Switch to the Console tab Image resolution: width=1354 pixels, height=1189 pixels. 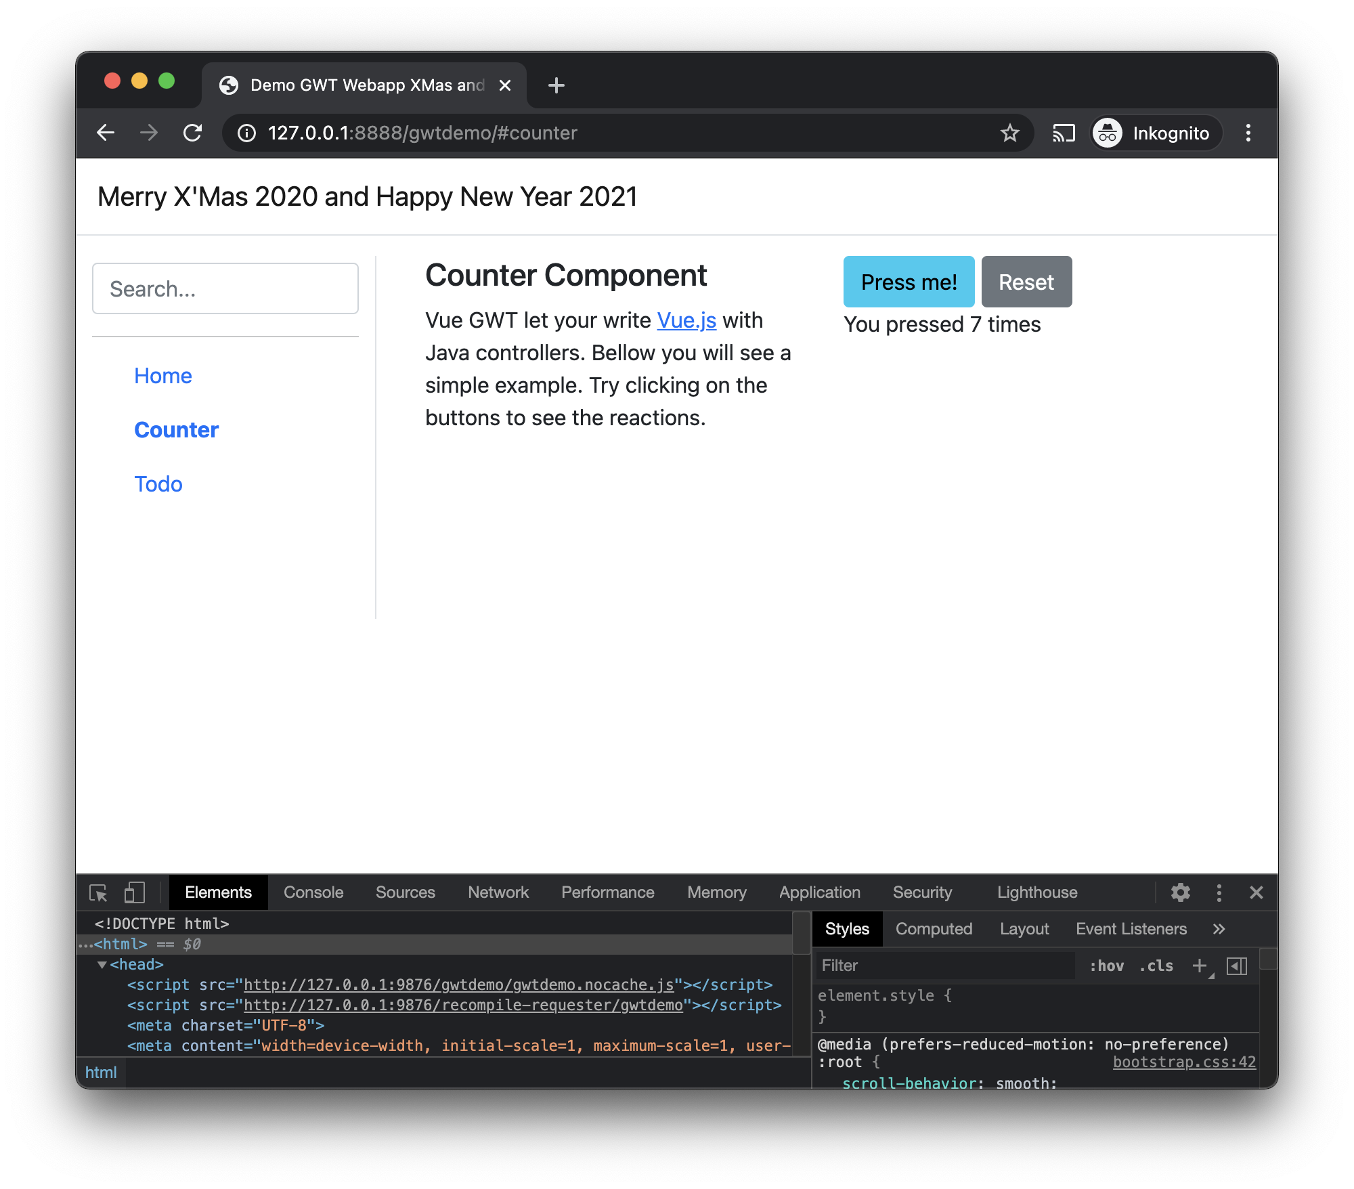point(313,892)
